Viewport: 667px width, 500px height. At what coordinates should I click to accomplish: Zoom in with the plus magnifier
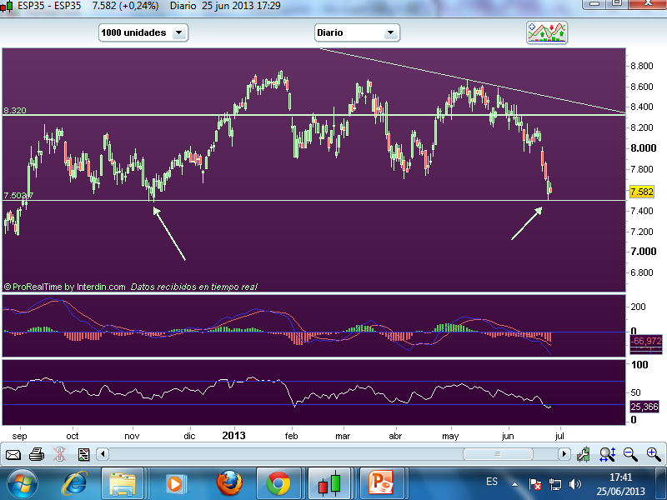coord(654,454)
